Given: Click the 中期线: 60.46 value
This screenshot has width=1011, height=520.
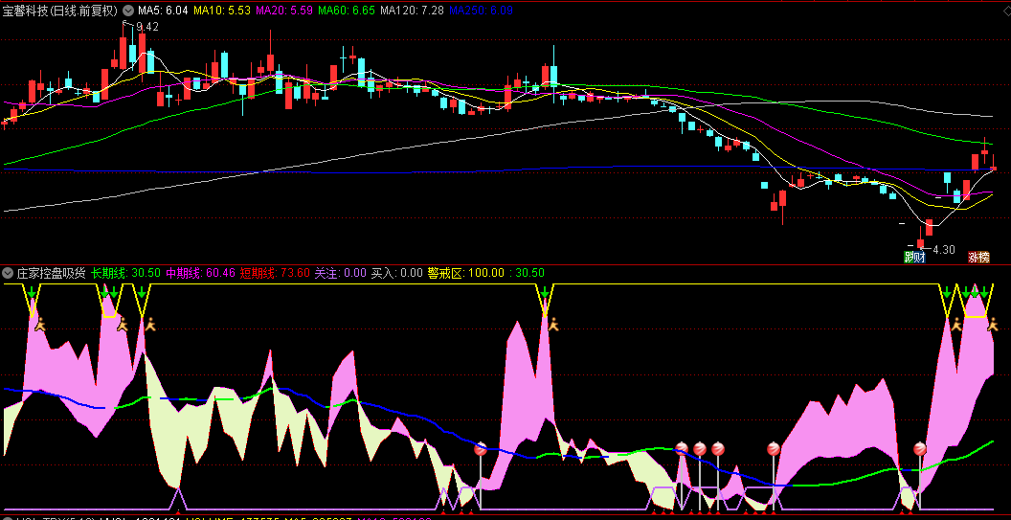Looking at the screenshot, I should pyautogui.click(x=200, y=273).
